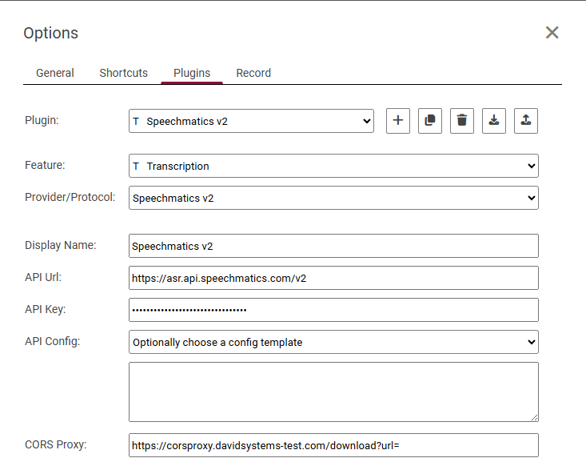Expand the Provider/Protocol dropdown

click(333, 198)
